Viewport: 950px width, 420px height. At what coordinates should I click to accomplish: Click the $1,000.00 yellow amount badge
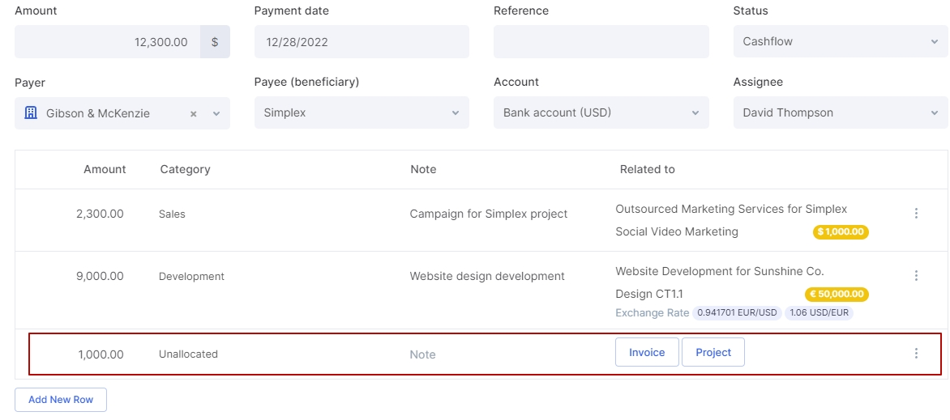point(841,232)
